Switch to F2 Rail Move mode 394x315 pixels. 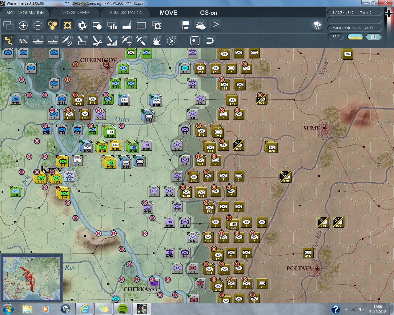click(x=23, y=41)
